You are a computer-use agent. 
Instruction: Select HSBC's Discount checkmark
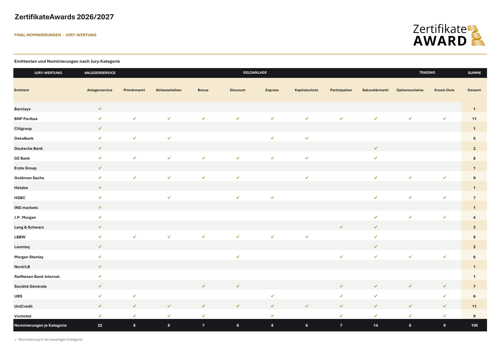click(x=238, y=198)
